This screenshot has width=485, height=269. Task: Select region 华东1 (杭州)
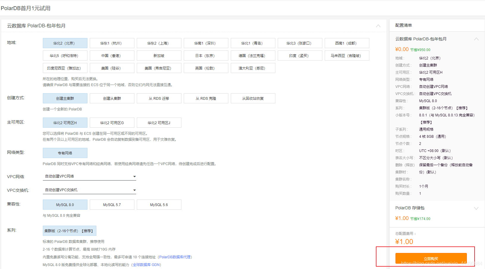click(112, 43)
